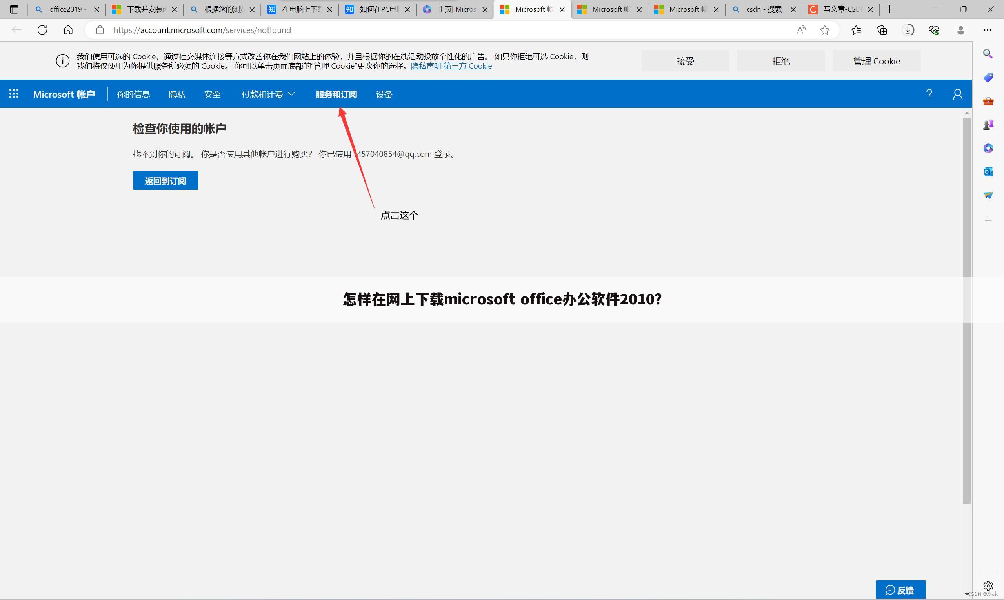Open the sidebar search icon

tap(988, 54)
